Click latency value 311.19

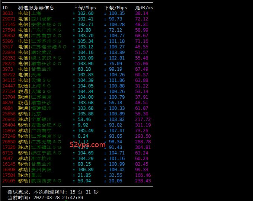tap(143, 125)
